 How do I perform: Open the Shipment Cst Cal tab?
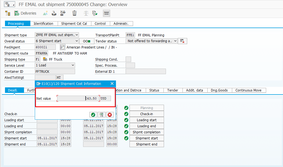coord(74,24)
